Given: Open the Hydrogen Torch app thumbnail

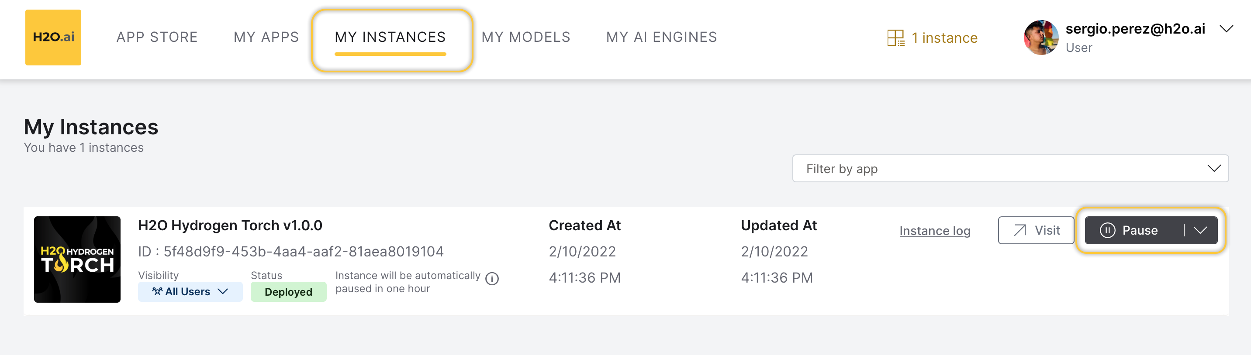Looking at the screenshot, I should pos(77,259).
